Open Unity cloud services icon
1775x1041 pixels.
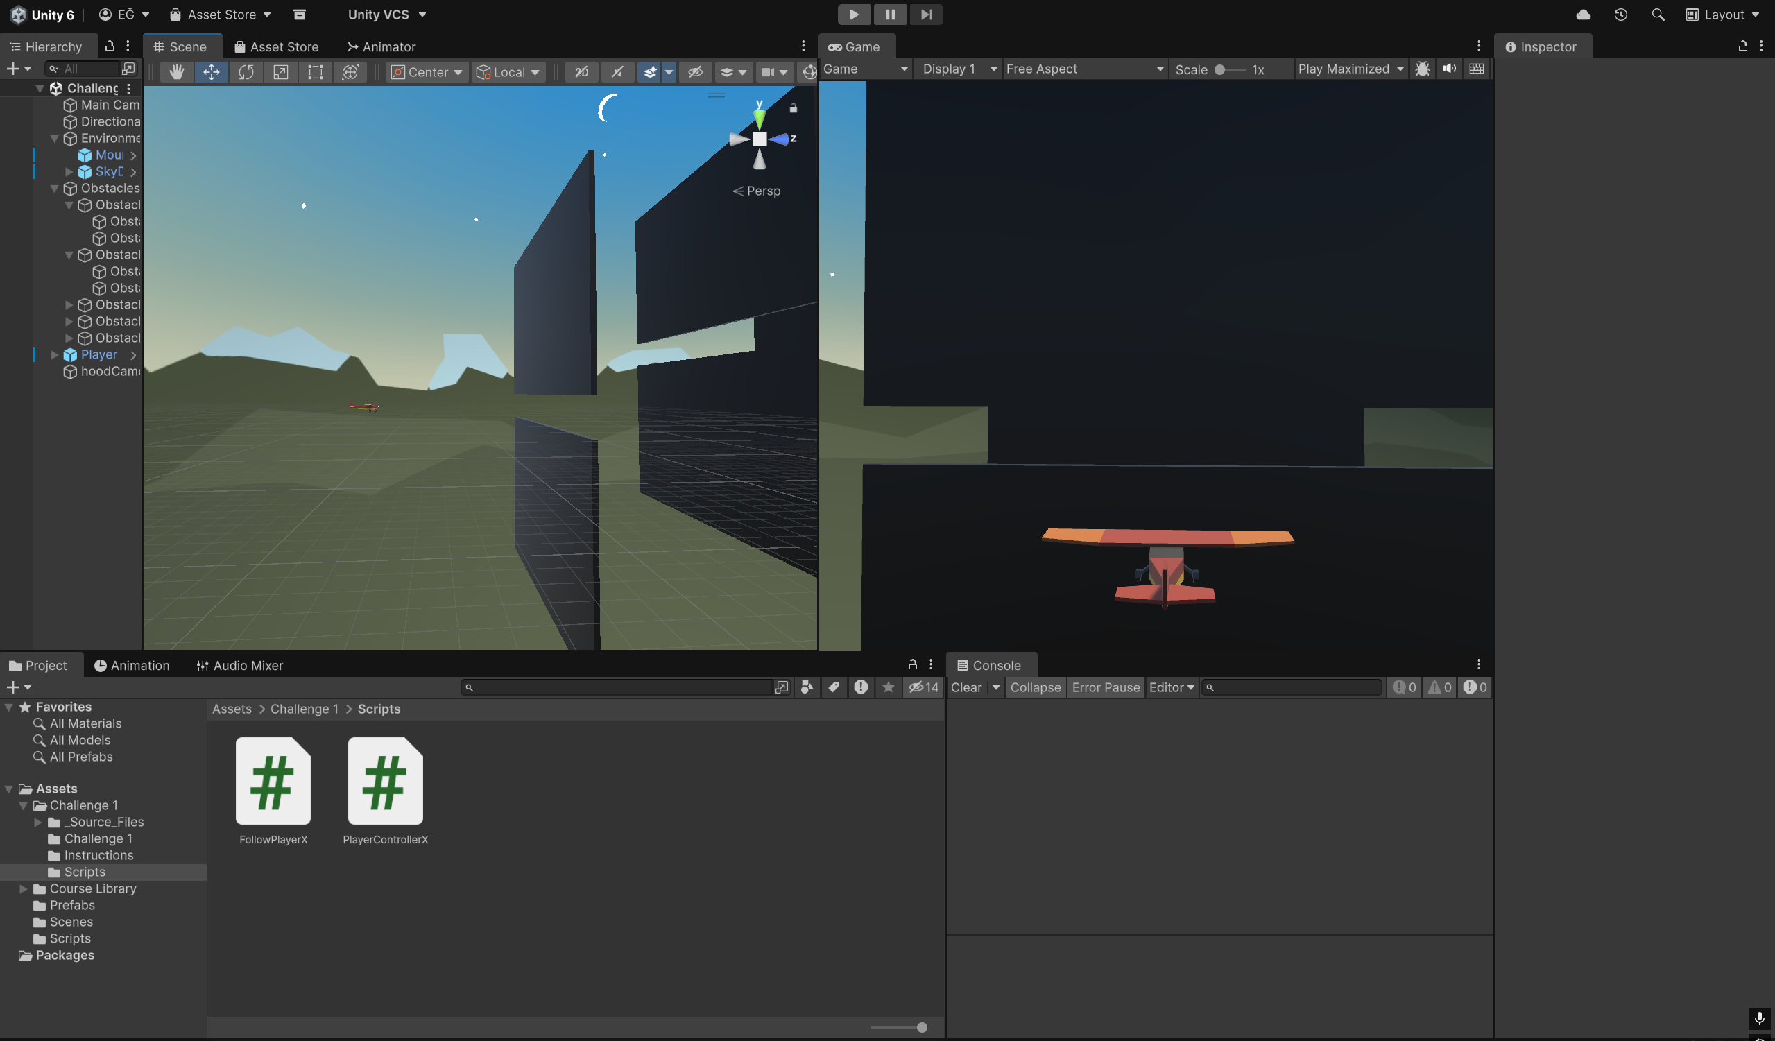pos(1583,14)
